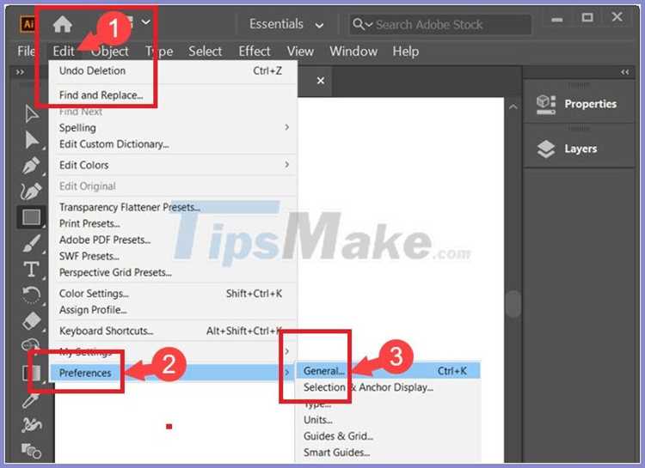Click the Adobe Stock search magnifier icon
645x468 pixels.
pos(359,24)
